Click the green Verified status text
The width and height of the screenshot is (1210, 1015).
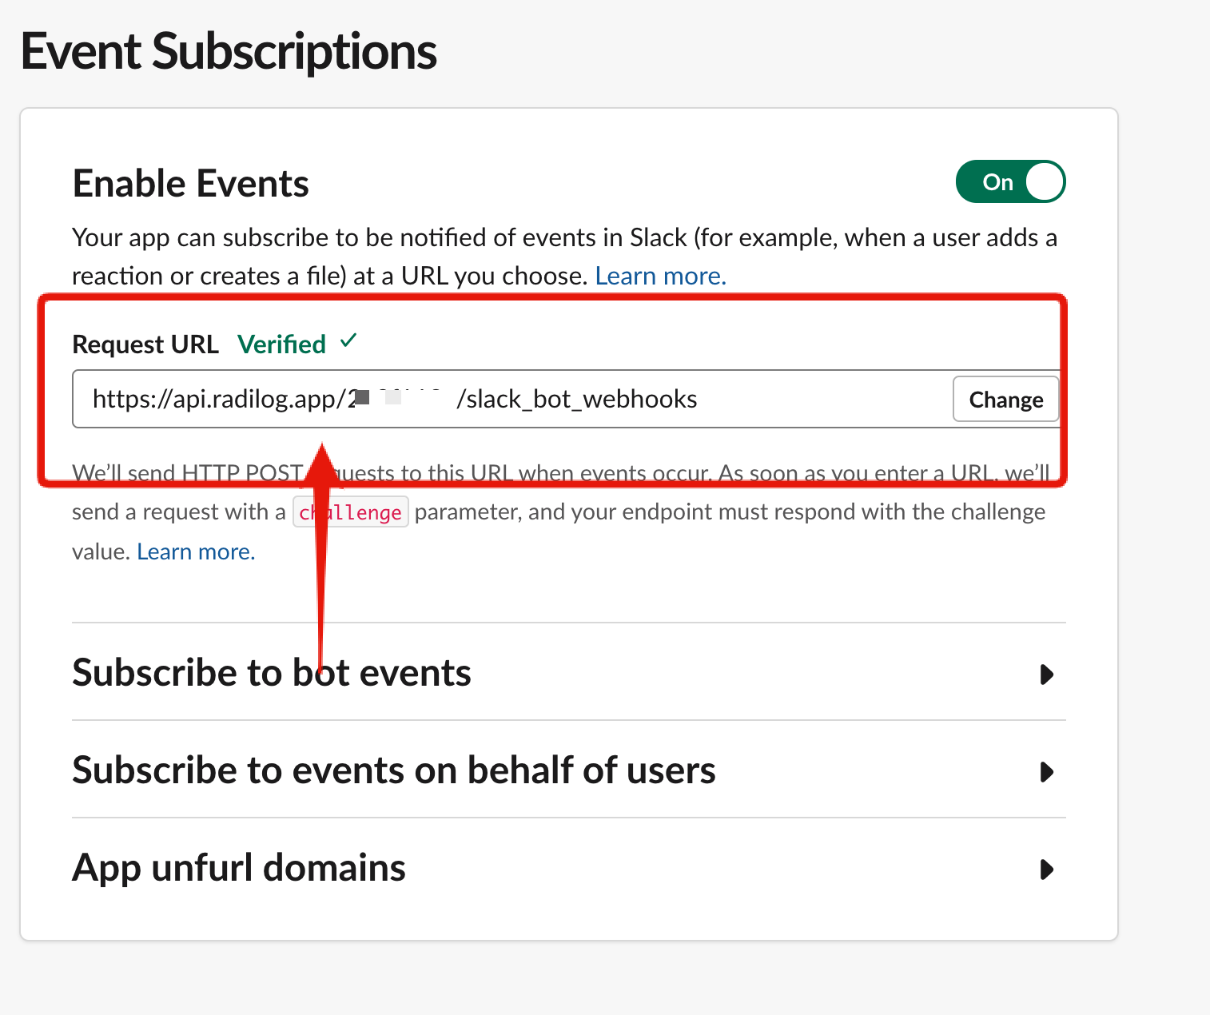[282, 344]
